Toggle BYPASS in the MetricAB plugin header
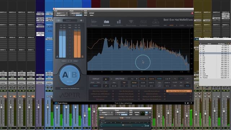Viewport: 231px width, 130px height. coord(91,13)
